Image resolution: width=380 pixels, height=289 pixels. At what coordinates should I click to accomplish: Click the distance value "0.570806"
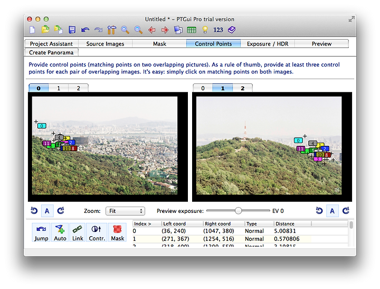coord(287,239)
